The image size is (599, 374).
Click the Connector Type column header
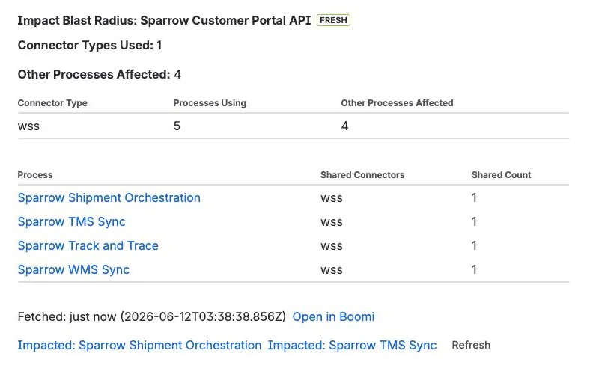click(x=52, y=103)
